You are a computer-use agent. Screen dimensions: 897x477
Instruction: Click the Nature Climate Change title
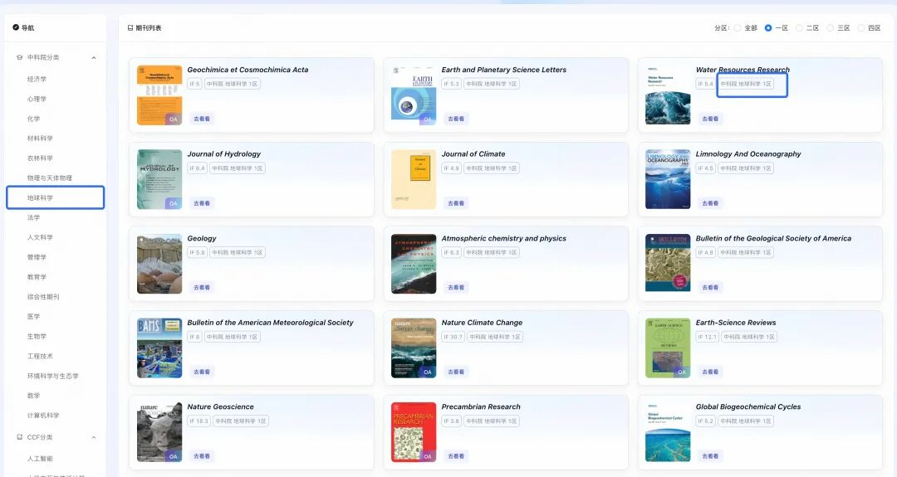pos(482,322)
